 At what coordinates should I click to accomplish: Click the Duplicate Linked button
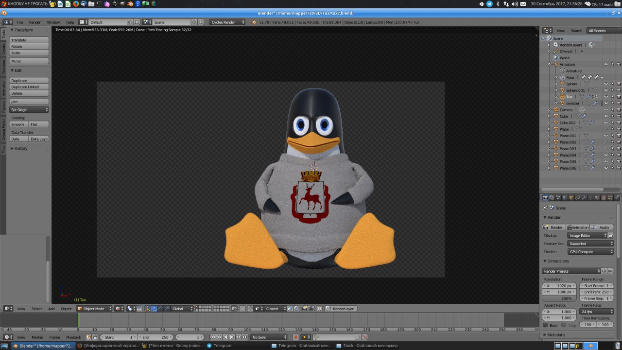point(29,87)
